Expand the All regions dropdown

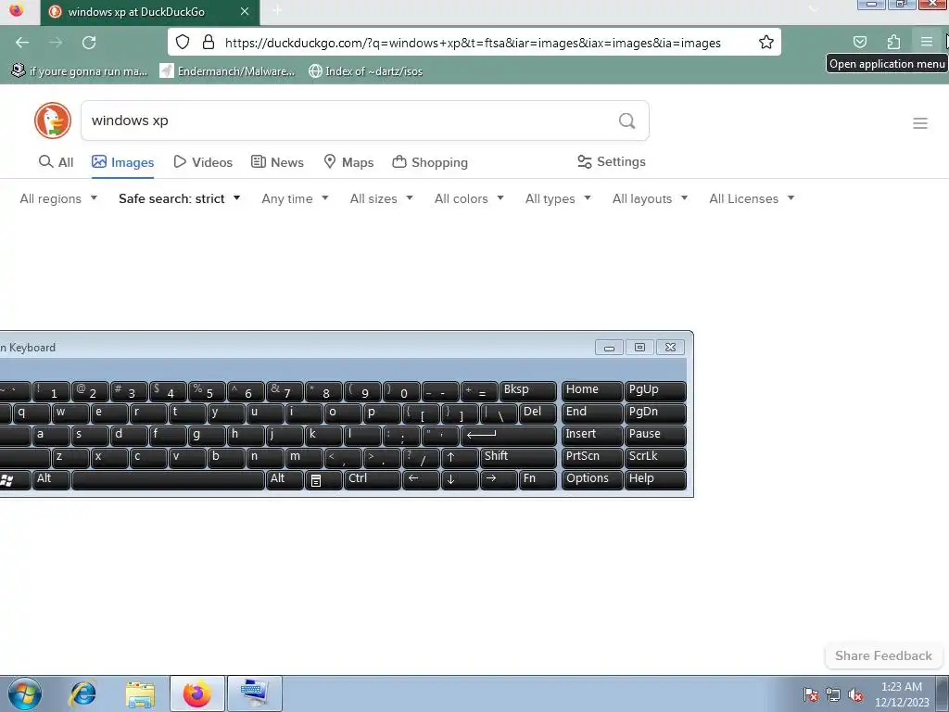coord(58,198)
